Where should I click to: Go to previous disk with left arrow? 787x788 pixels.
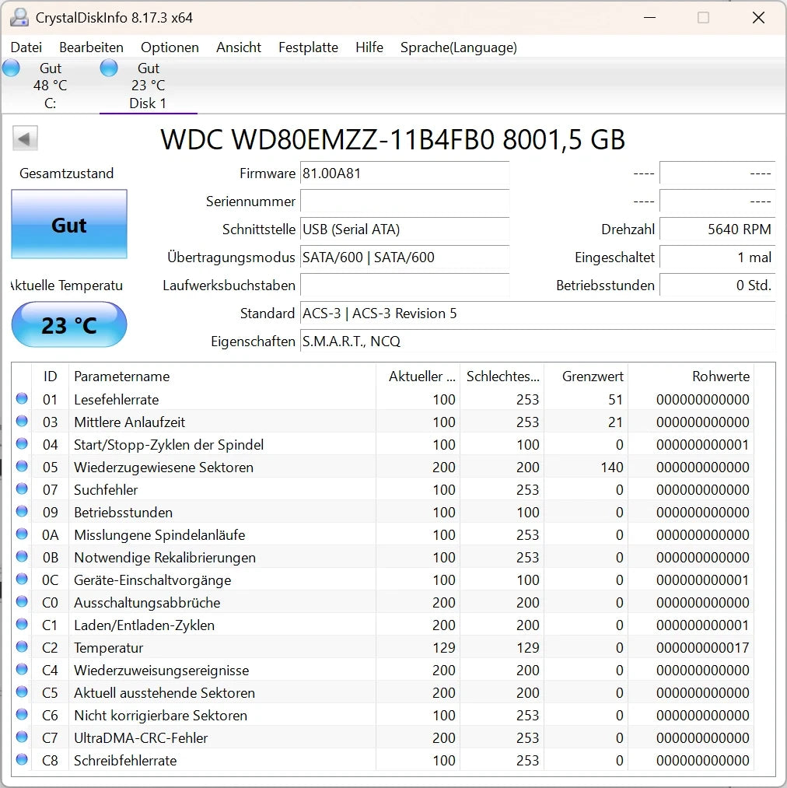pyautogui.click(x=25, y=138)
